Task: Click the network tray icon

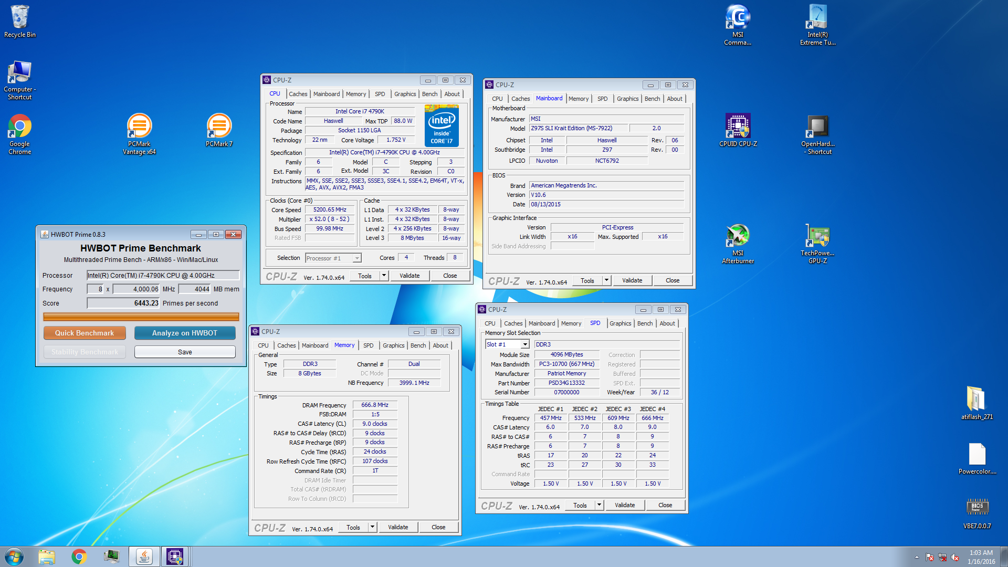Action: click(x=942, y=557)
